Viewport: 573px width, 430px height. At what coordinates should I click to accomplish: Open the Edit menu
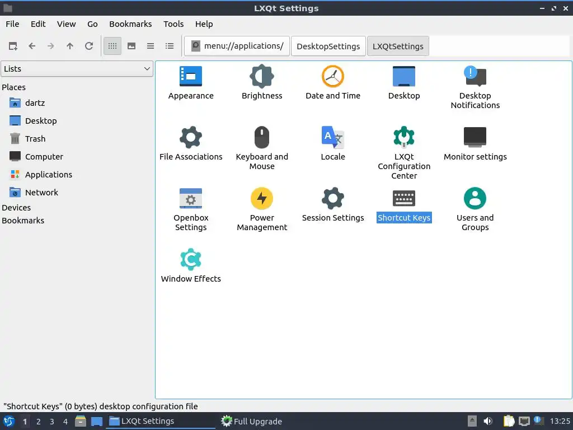tap(38, 24)
